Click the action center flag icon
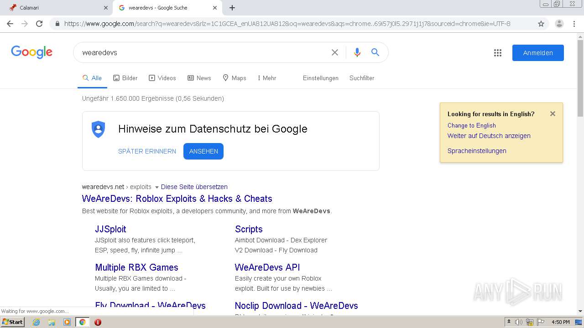The height and width of the screenshot is (328, 584). point(541,322)
